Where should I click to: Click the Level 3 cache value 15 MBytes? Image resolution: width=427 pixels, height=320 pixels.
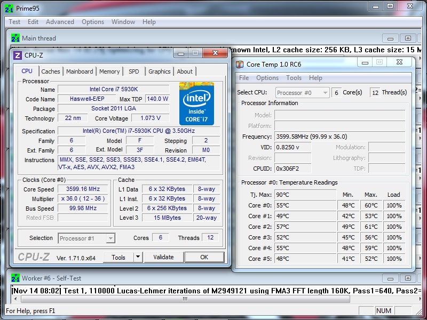167,218
